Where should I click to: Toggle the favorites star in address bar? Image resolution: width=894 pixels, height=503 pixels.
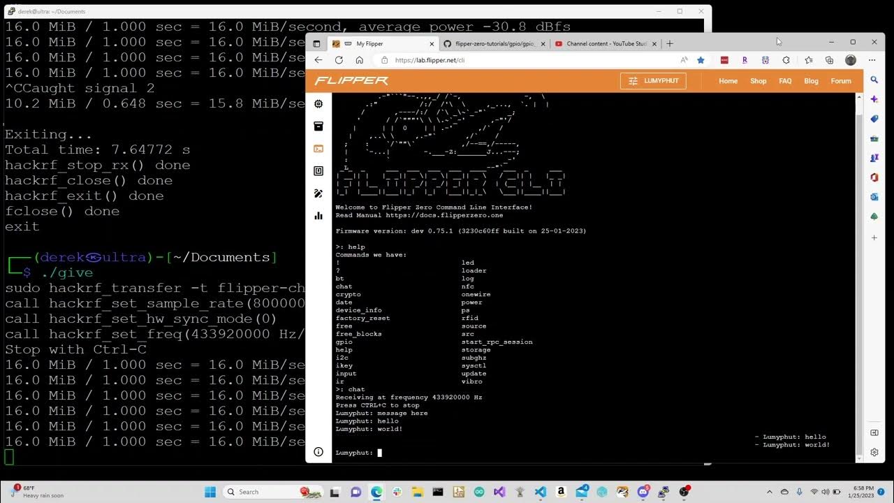701,60
